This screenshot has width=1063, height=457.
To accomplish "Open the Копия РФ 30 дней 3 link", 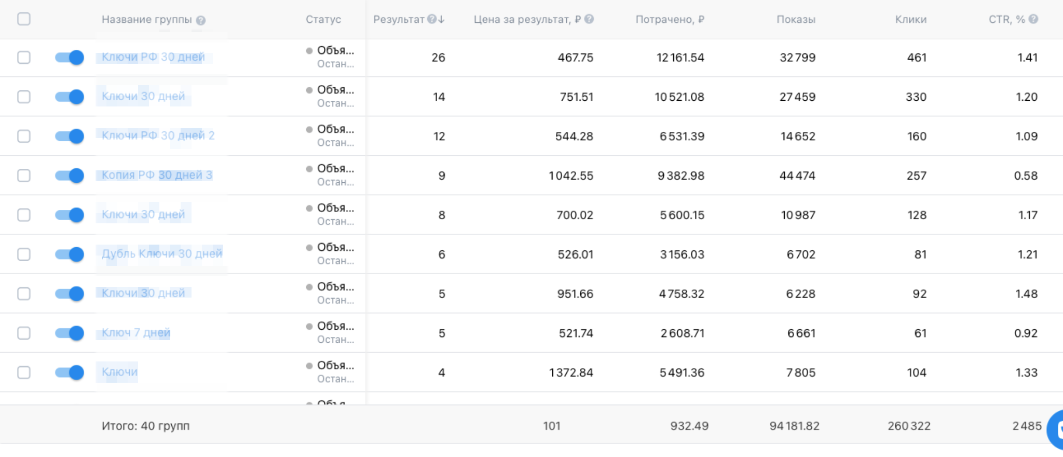I will pyautogui.click(x=157, y=175).
